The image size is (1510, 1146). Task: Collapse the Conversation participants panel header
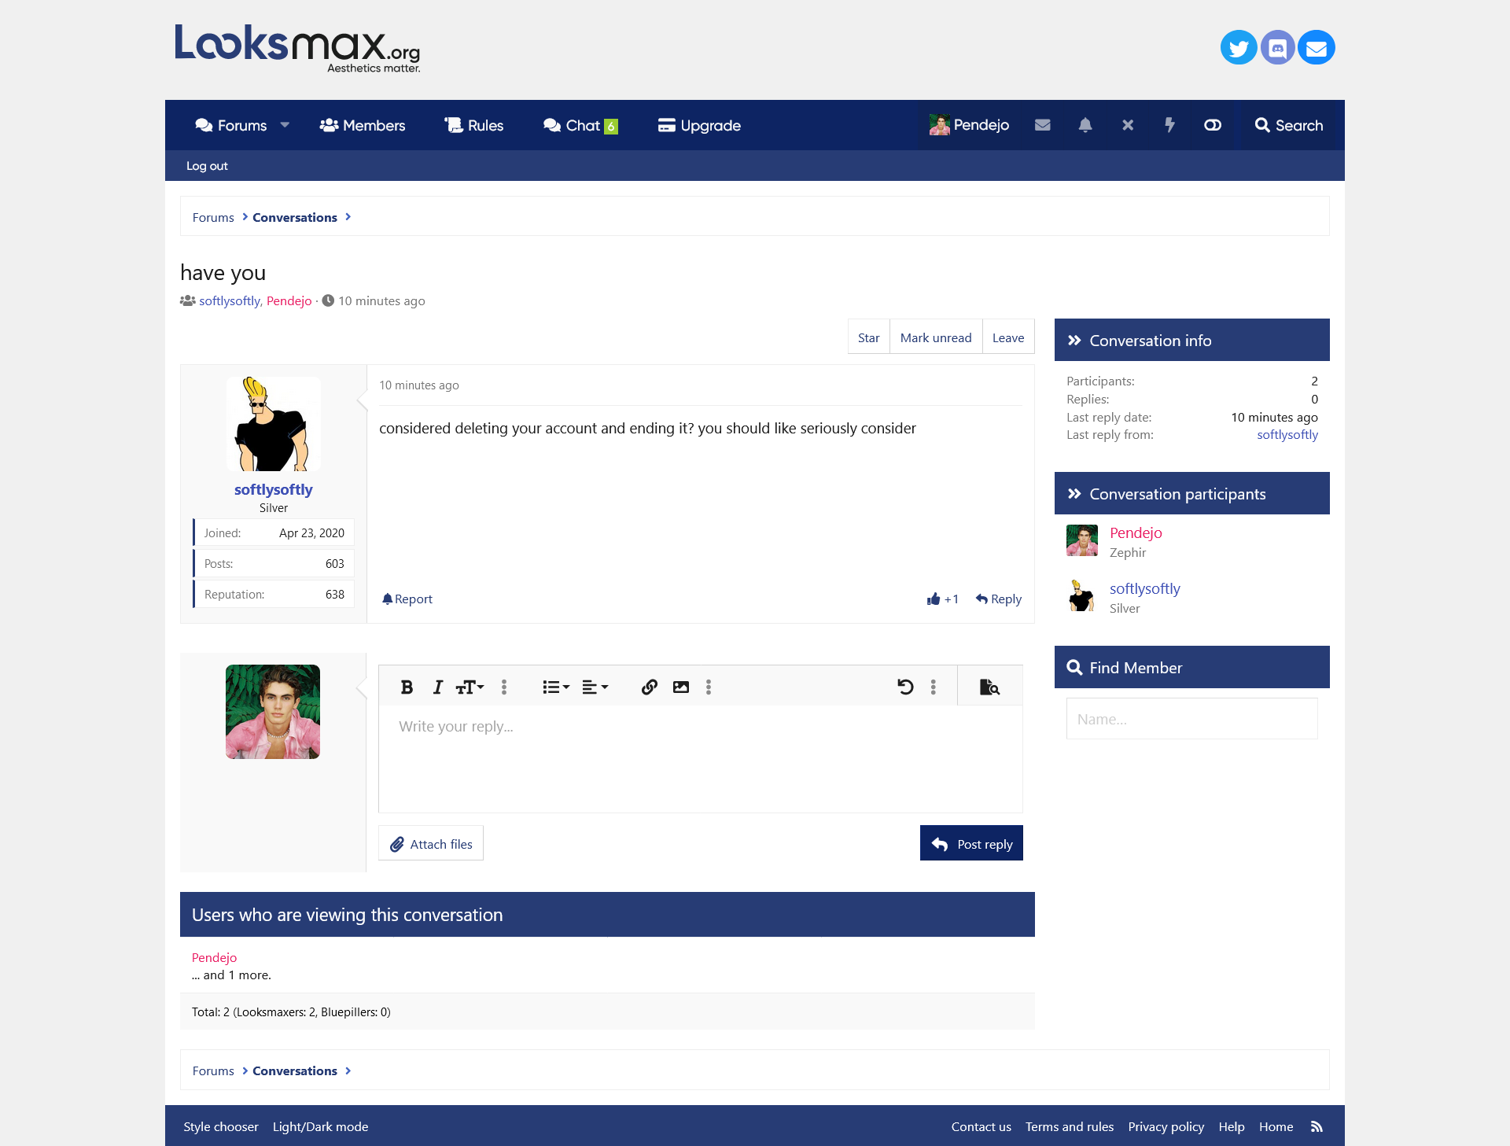click(x=1191, y=494)
